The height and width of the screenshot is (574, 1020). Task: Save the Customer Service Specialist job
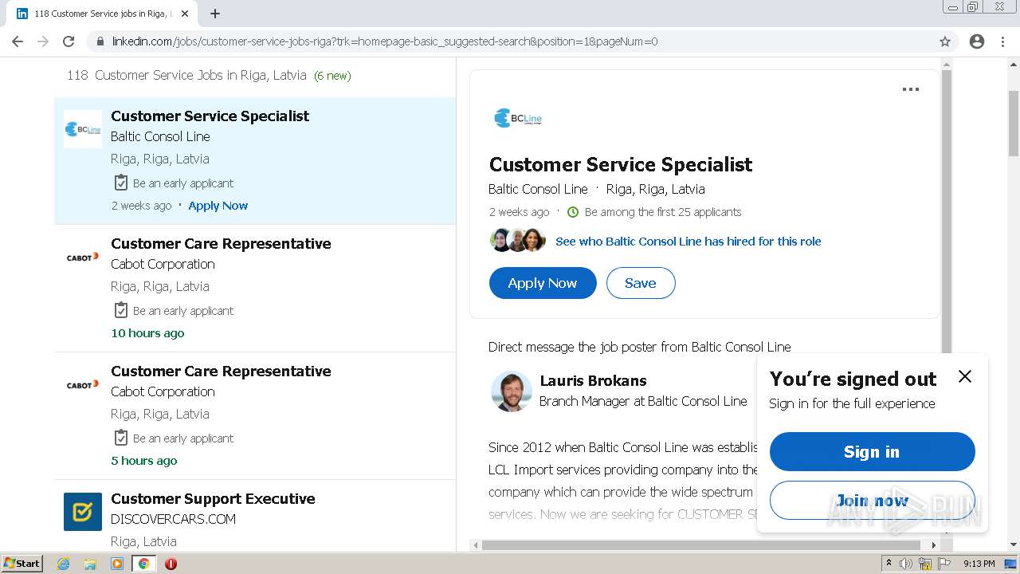(x=641, y=283)
